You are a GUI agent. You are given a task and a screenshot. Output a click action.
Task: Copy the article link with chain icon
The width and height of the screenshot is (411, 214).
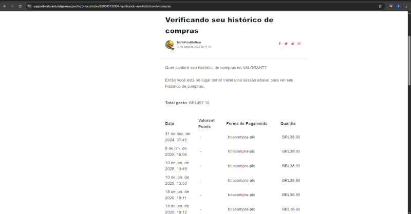[x=299, y=44]
